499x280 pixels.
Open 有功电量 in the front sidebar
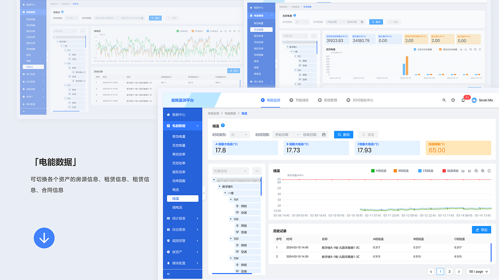coord(179,136)
